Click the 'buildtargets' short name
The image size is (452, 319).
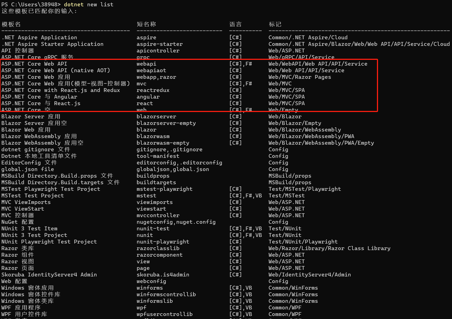[156, 182]
